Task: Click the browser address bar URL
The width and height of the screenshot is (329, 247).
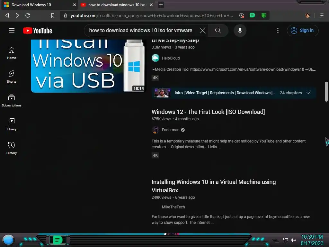Action: coord(152,15)
